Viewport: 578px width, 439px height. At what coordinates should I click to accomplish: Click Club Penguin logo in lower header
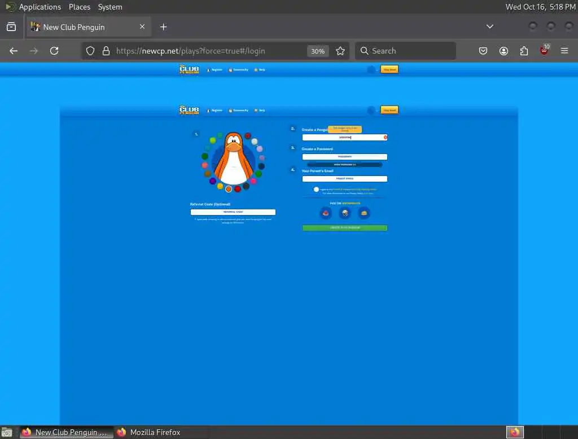click(x=189, y=110)
